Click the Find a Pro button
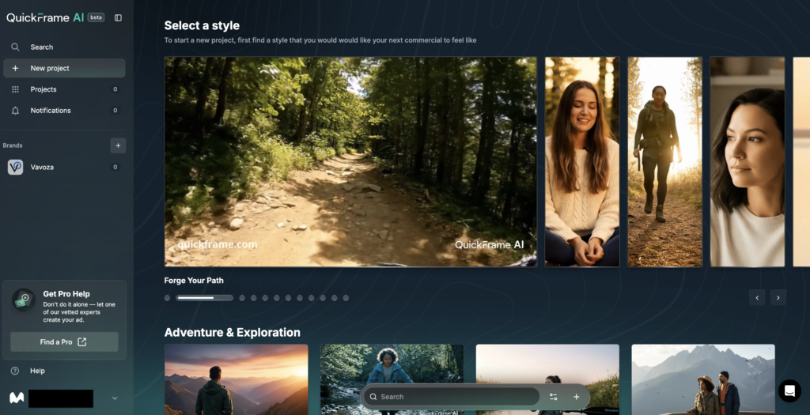Image resolution: width=810 pixels, height=415 pixels. tap(64, 342)
